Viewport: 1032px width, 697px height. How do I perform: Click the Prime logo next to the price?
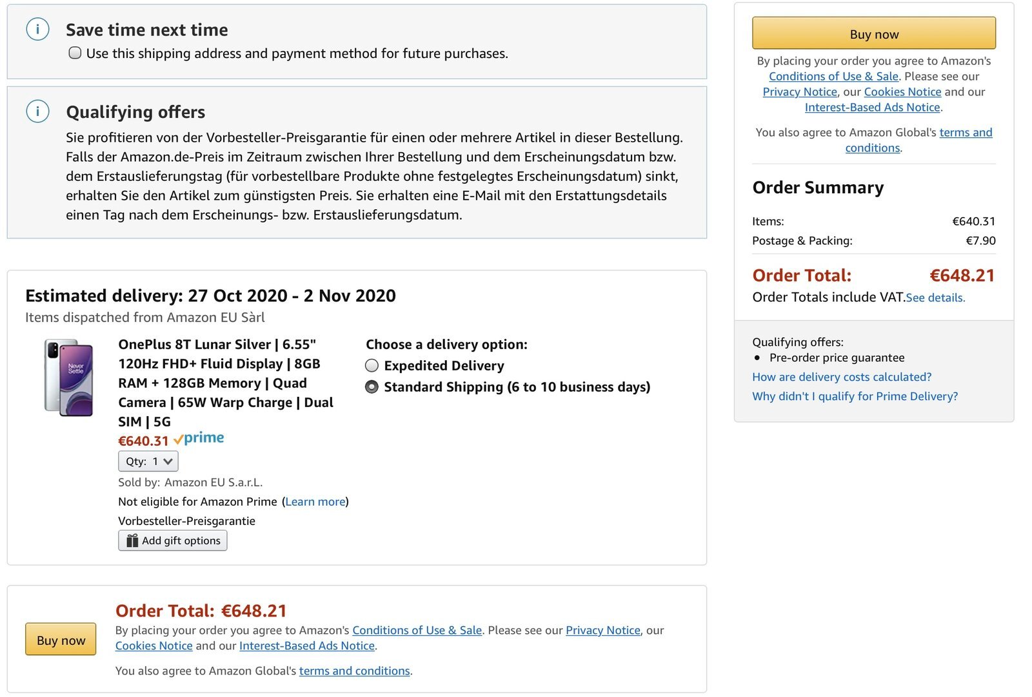tap(199, 439)
